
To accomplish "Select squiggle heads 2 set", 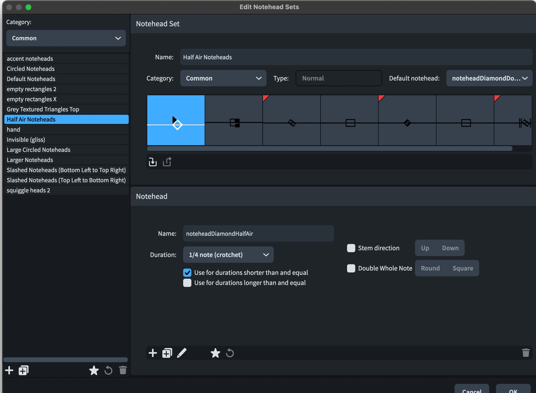I will point(28,190).
